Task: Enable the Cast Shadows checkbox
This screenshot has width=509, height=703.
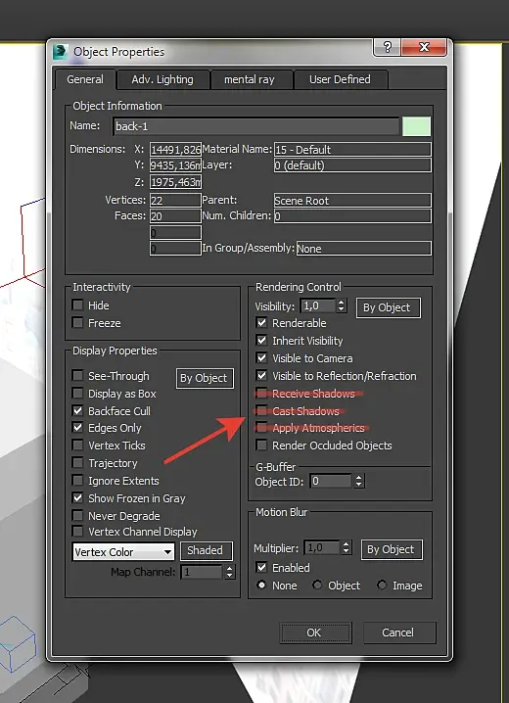Action: pyautogui.click(x=261, y=410)
